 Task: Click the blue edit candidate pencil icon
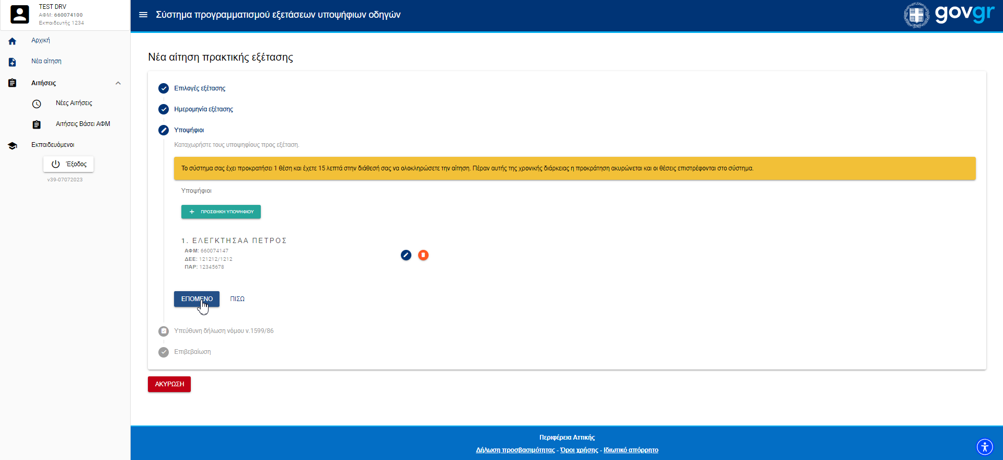406,255
